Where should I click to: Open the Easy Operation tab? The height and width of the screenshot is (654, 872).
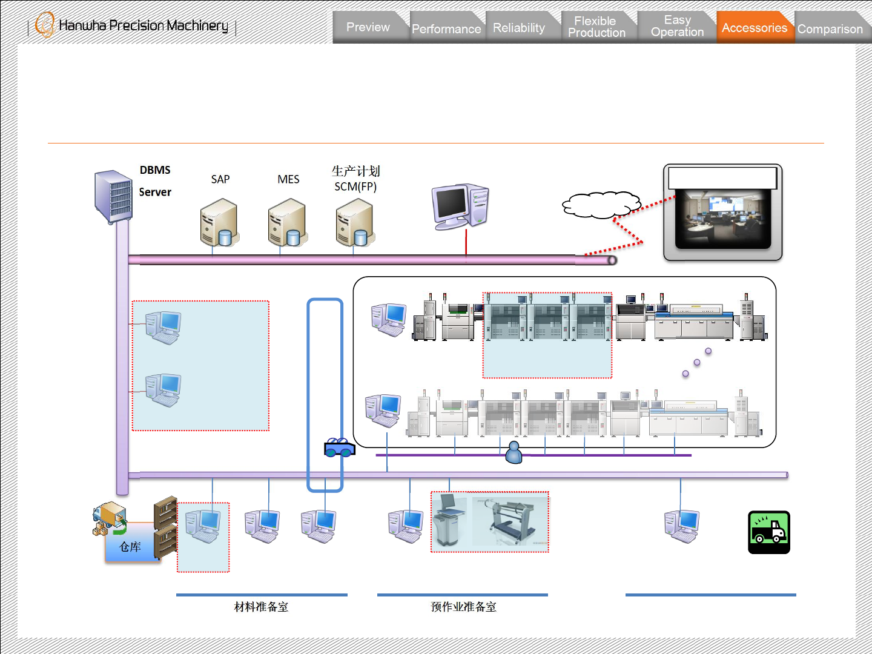pyautogui.click(x=677, y=27)
